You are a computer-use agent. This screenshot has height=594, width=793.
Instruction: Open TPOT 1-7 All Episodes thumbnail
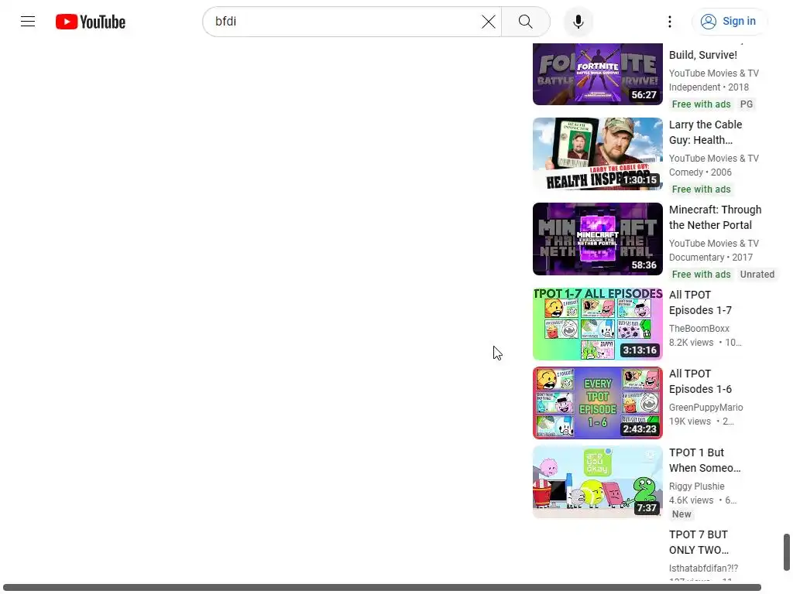pos(597,324)
